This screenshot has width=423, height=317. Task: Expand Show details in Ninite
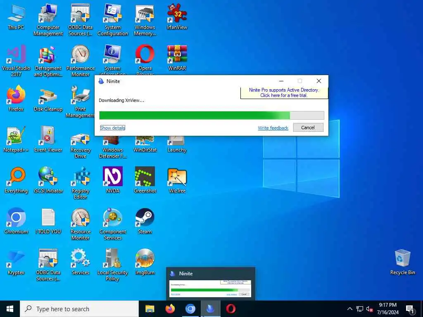(x=112, y=128)
